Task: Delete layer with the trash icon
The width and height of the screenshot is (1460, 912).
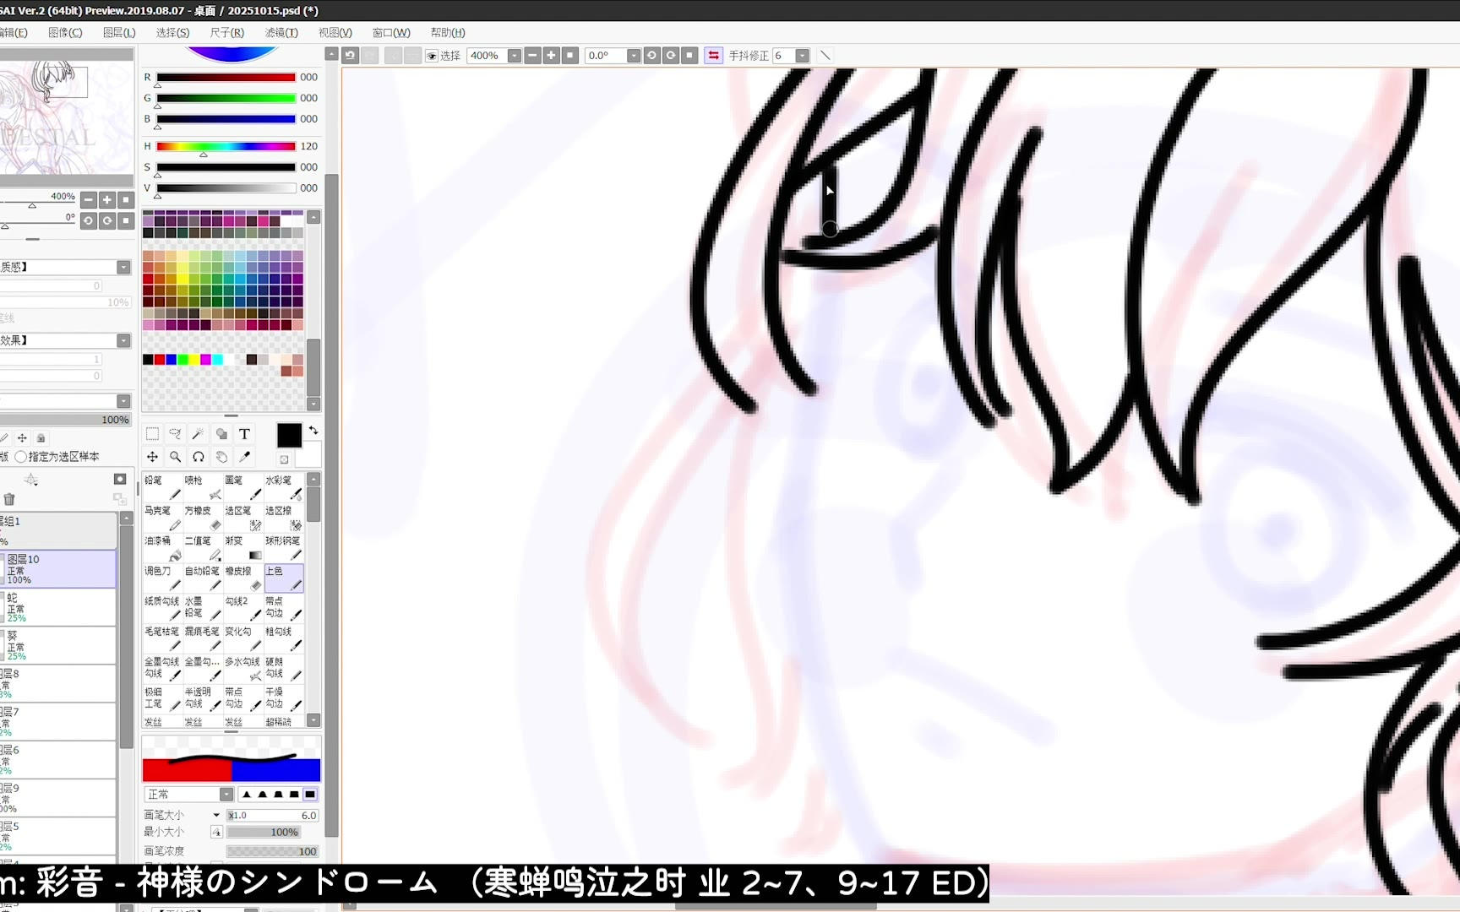Action: click(9, 499)
